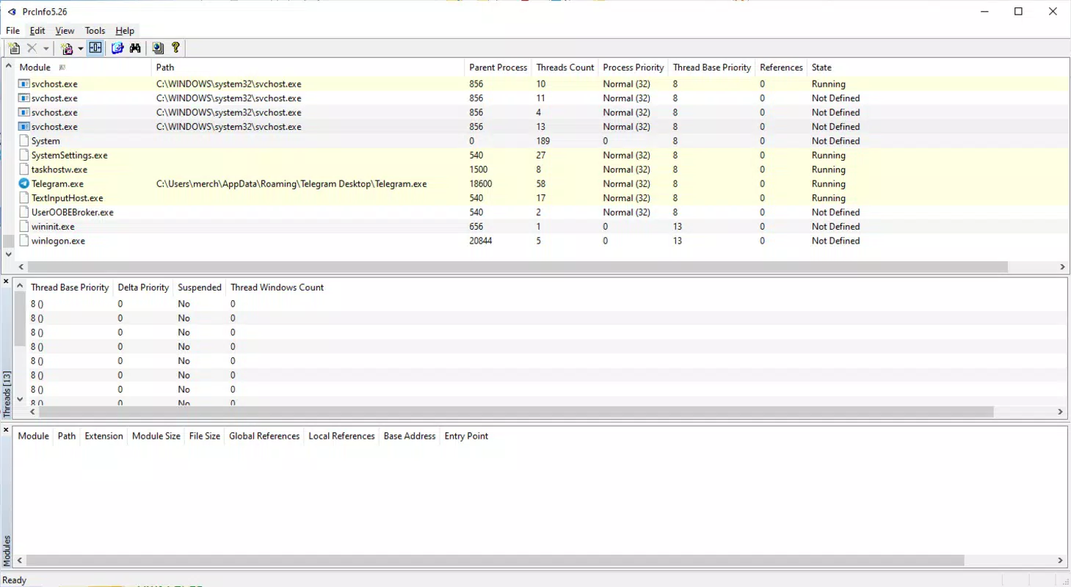Click the icon of svchost.exe with 13 threads
The image size is (1071, 587).
click(24, 127)
